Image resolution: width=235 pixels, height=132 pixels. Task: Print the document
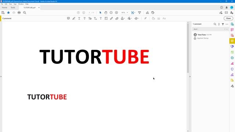point(19,12)
